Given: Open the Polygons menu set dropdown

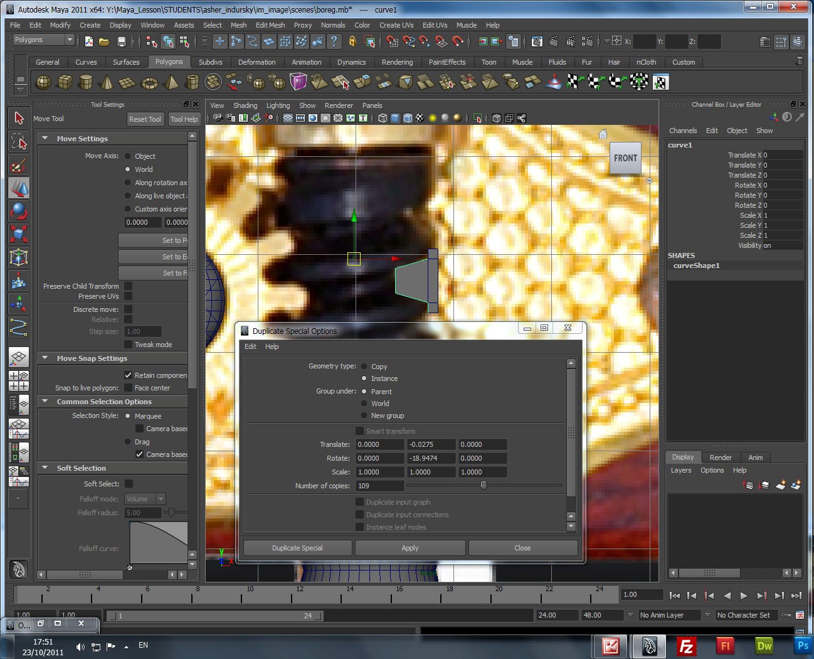Looking at the screenshot, I should (69, 40).
